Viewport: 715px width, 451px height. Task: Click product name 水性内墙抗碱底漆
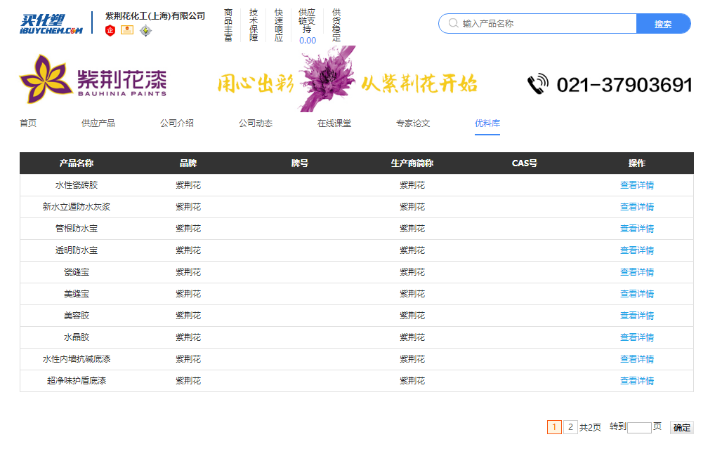tap(77, 359)
